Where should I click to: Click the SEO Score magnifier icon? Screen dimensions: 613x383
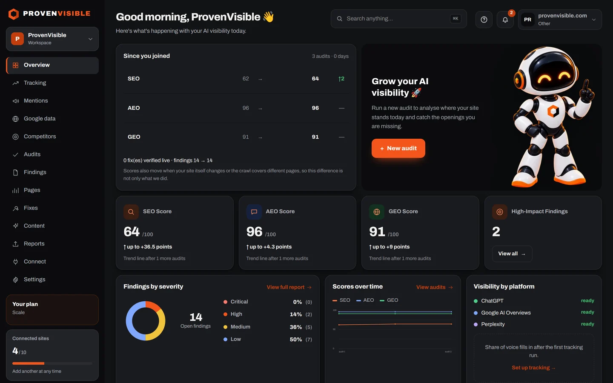coord(131,212)
